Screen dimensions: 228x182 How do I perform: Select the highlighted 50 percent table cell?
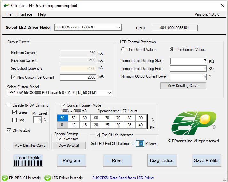click(63, 118)
